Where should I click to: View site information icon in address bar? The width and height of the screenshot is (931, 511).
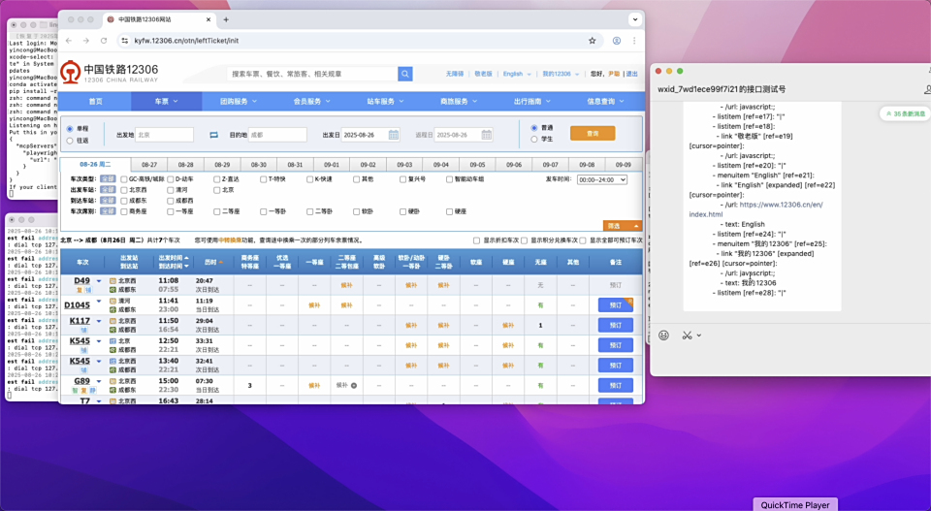click(x=124, y=41)
